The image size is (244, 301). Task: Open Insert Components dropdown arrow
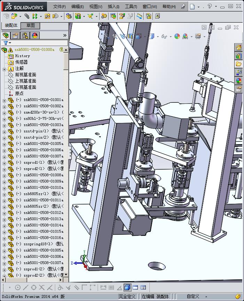coord(20,16)
